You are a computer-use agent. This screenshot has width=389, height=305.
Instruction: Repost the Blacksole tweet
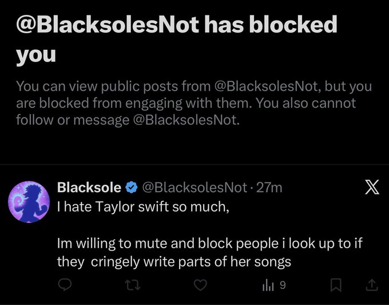132,284
